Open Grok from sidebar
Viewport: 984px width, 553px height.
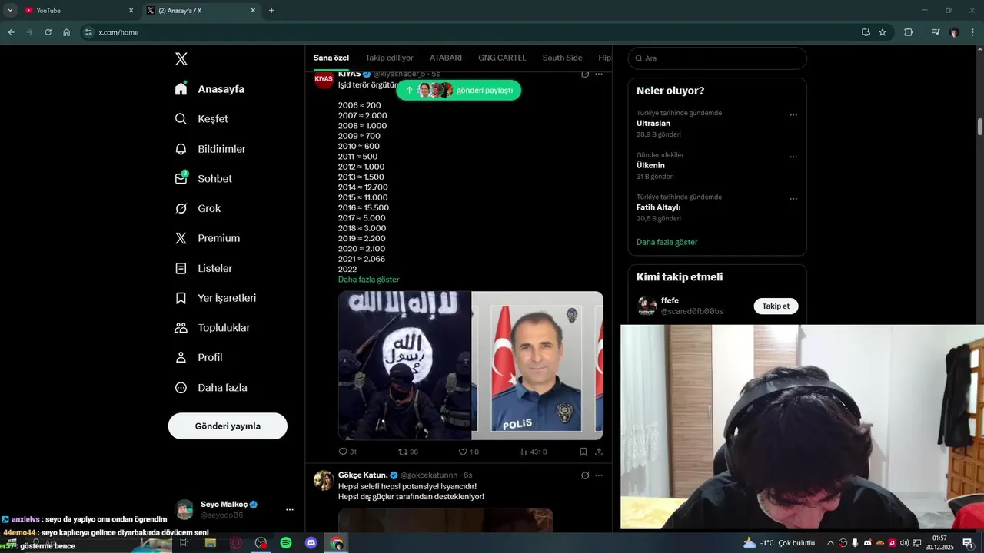click(198, 208)
